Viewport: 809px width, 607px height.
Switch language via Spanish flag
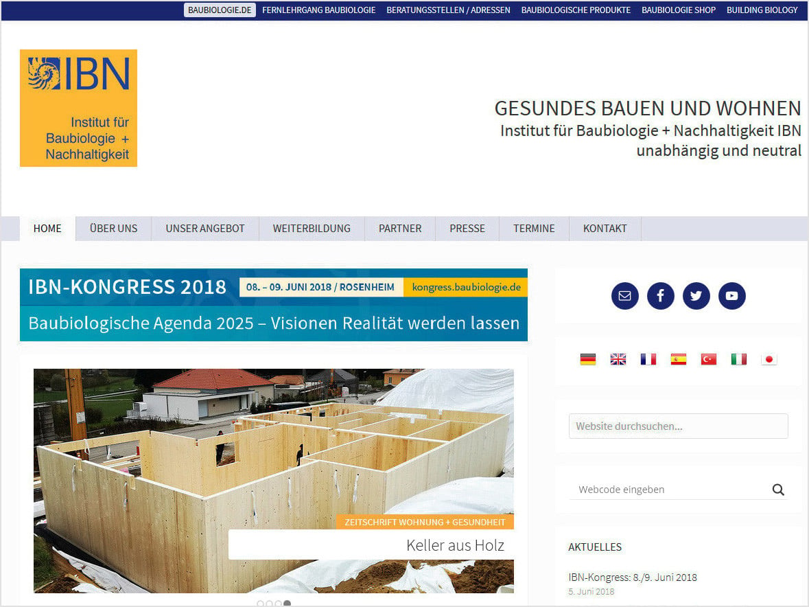[x=679, y=359]
